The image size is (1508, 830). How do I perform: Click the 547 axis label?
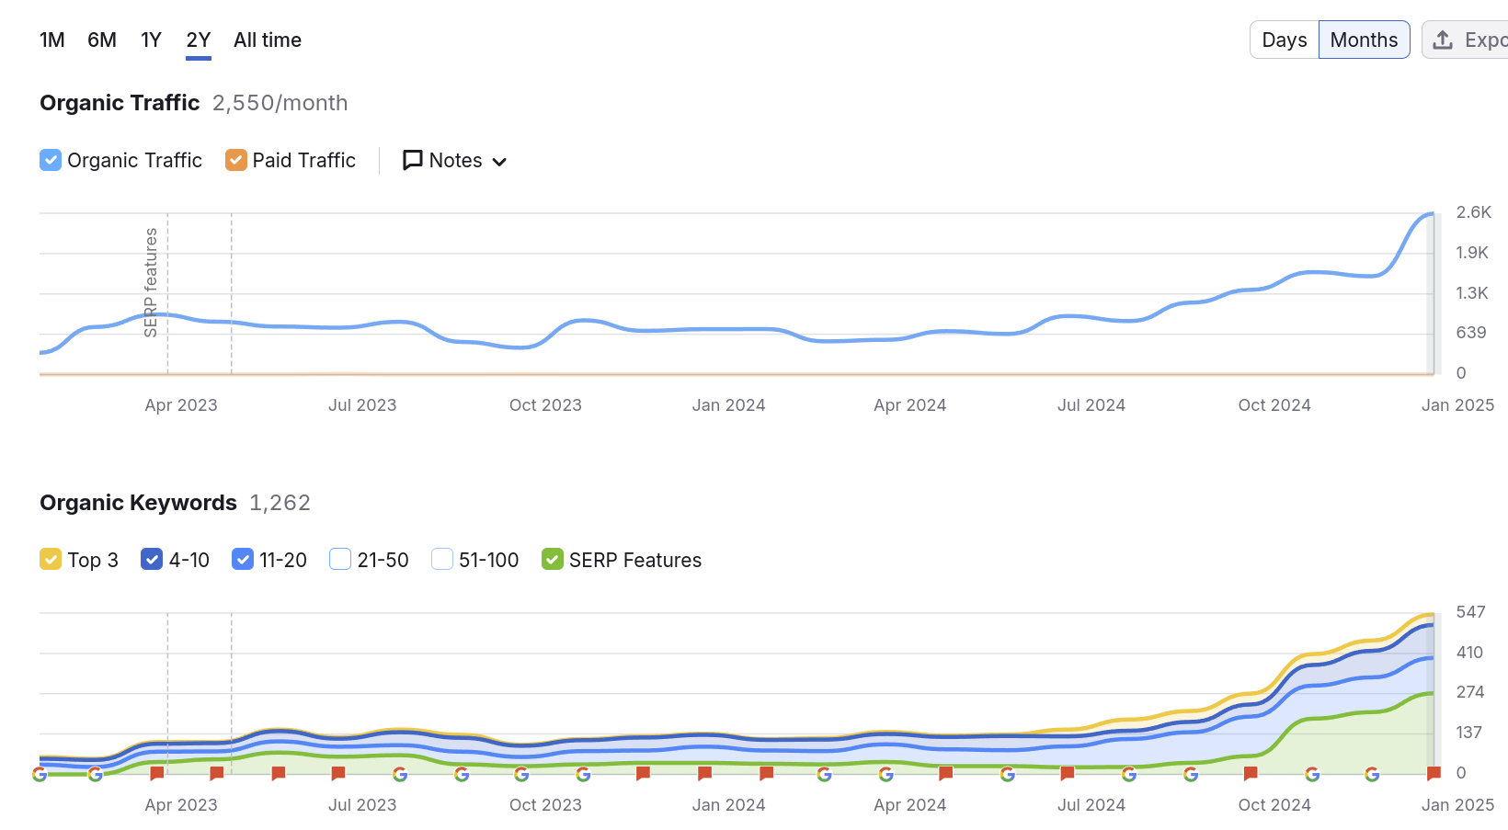[x=1471, y=612]
